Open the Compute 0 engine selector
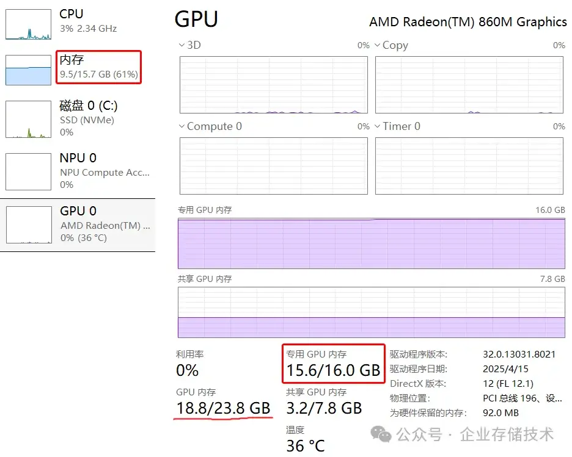 (210, 126)
